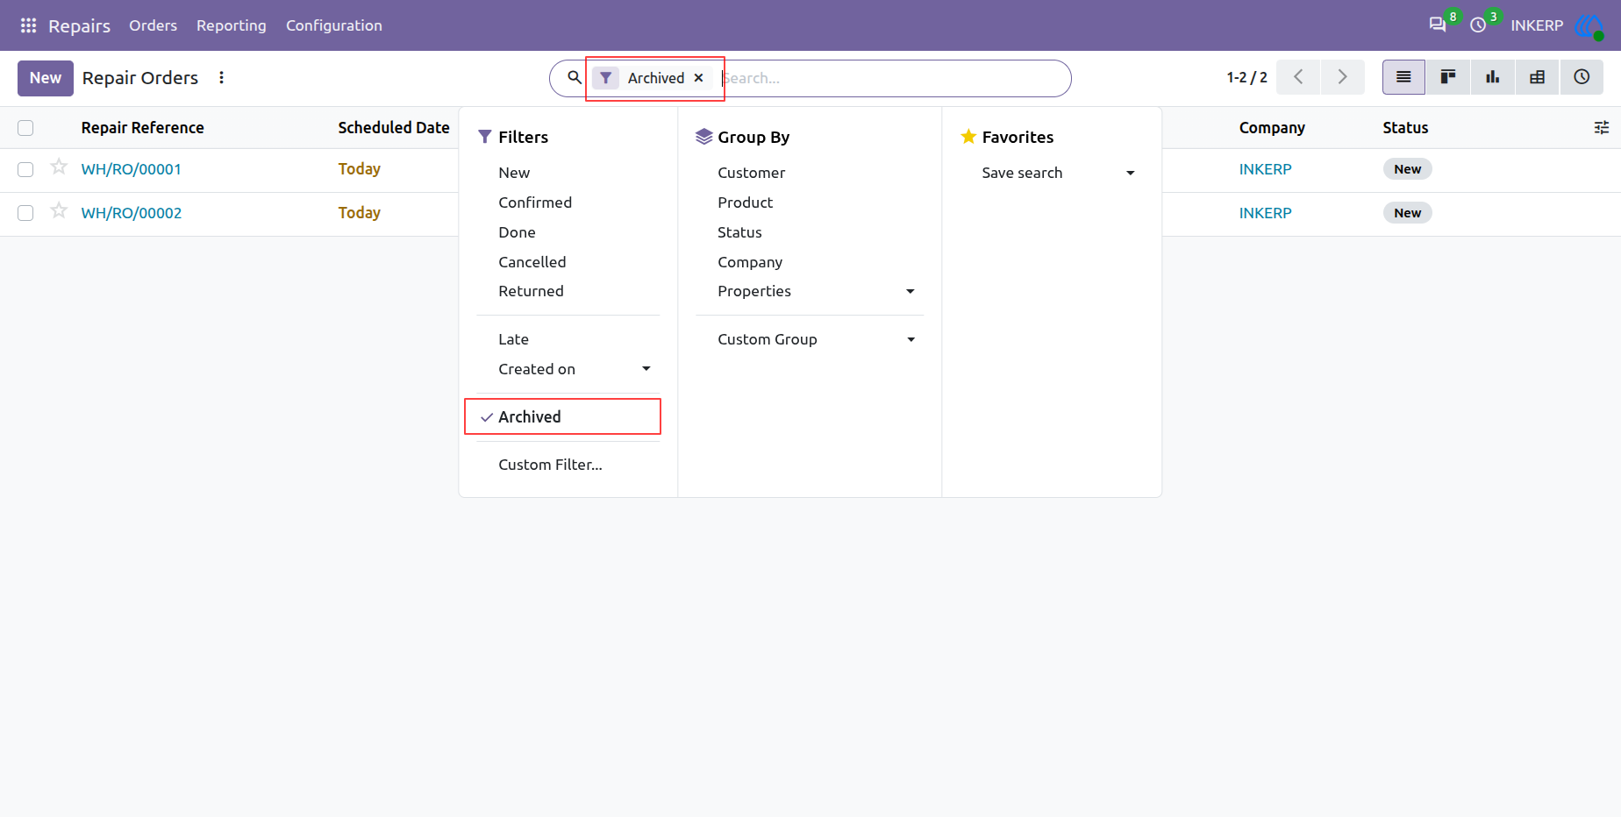Click the New repair order button
Viewport: 1621px width, 817px height.
[46, 78]
